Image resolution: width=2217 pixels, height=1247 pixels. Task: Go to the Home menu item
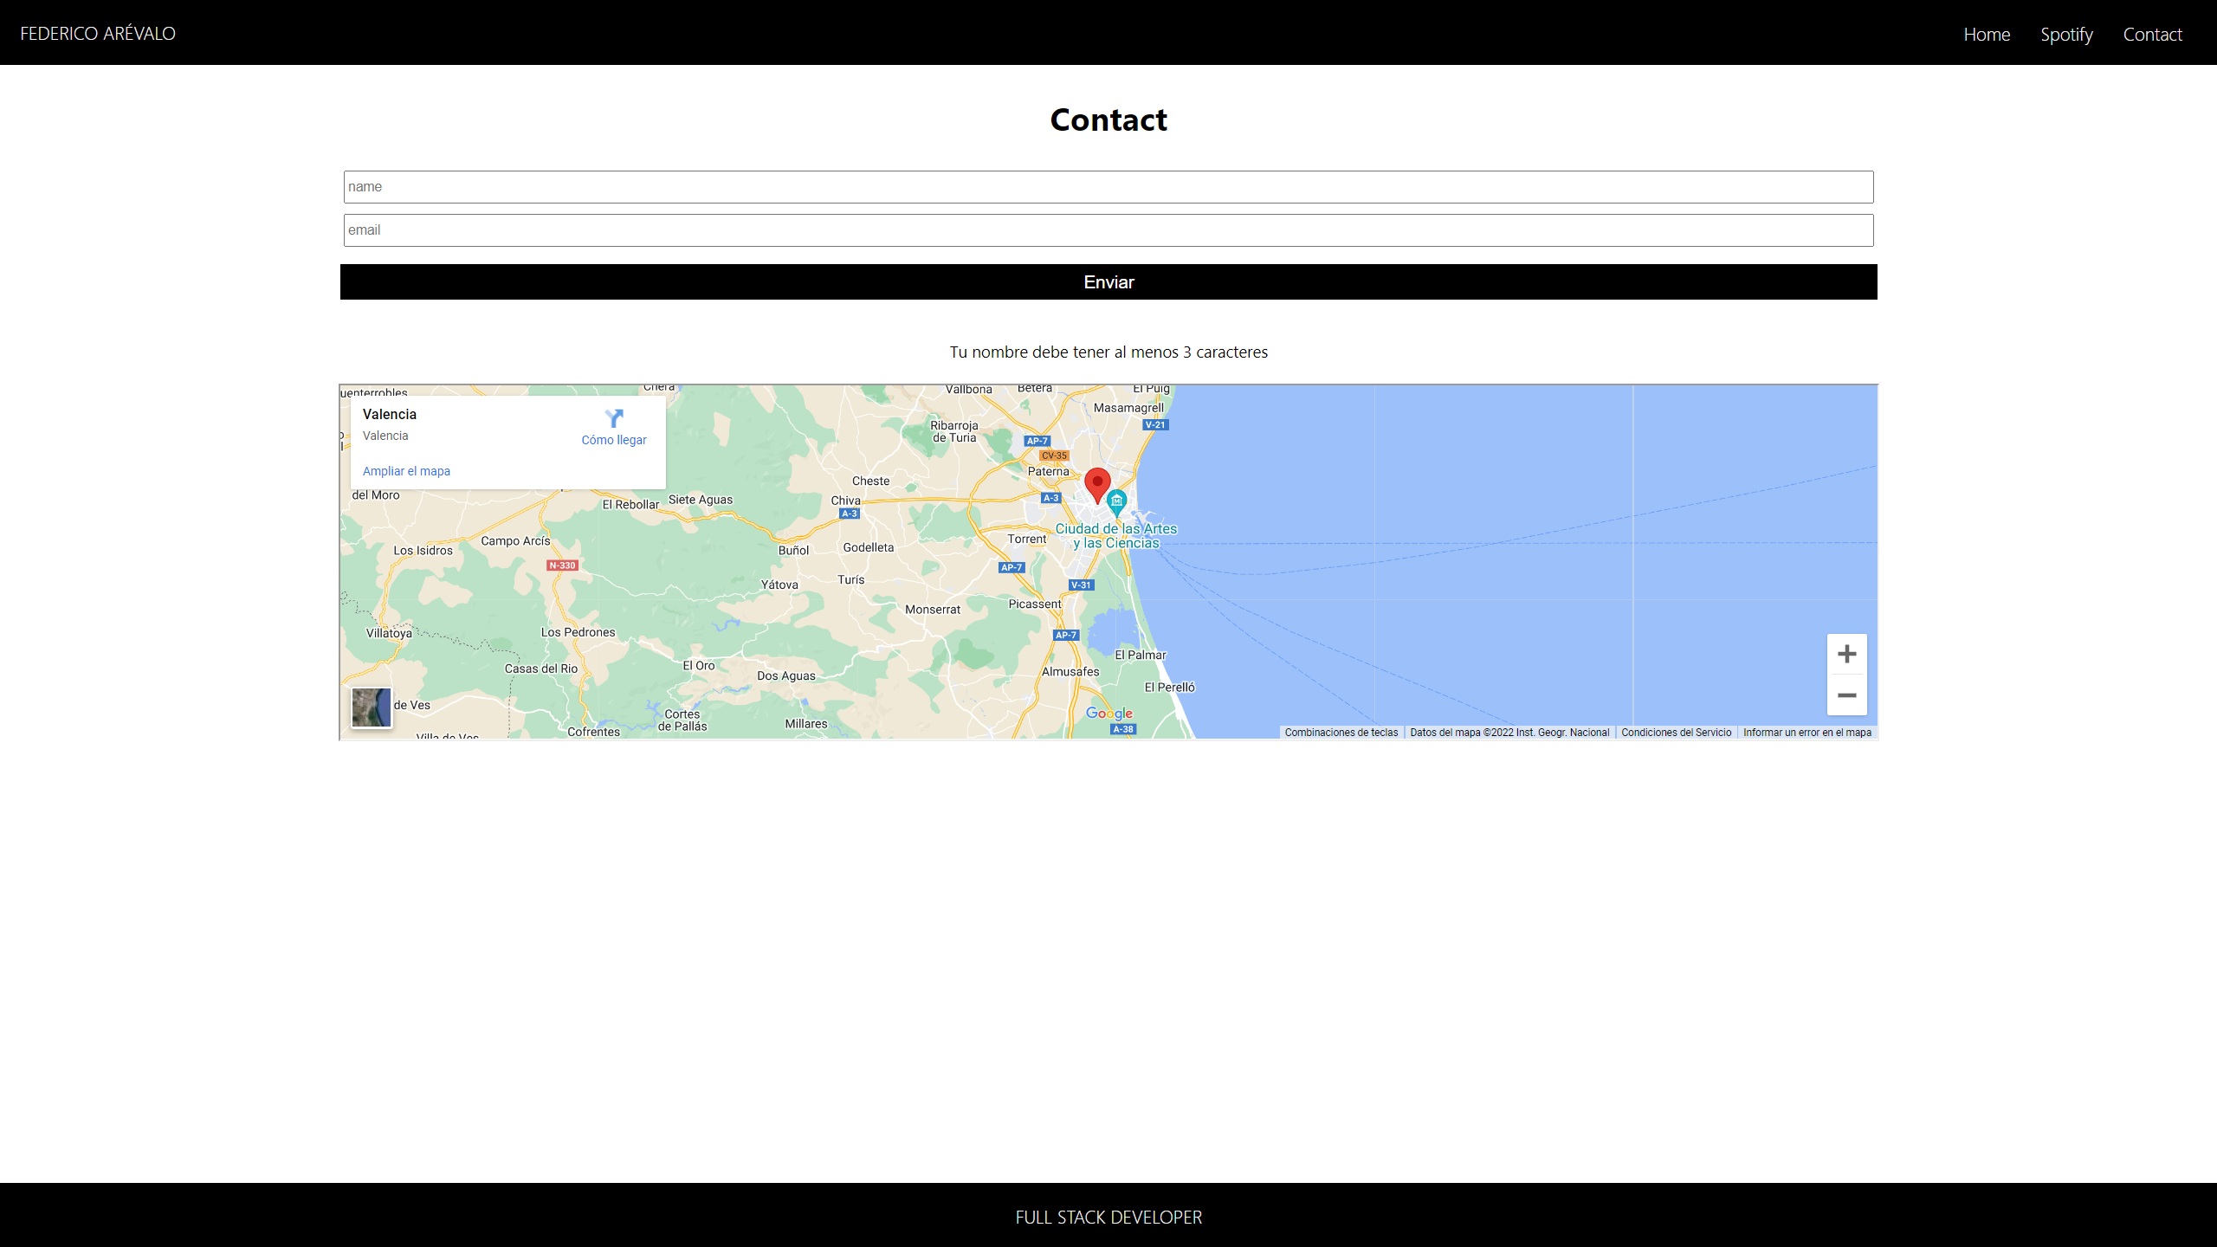click(1988, 35)
